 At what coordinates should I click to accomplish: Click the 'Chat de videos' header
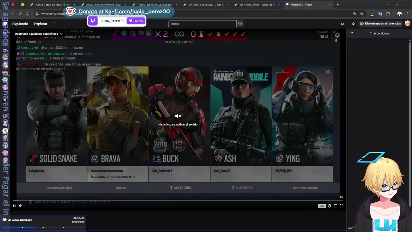379,33
